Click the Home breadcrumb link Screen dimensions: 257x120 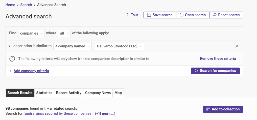point(10,5)
